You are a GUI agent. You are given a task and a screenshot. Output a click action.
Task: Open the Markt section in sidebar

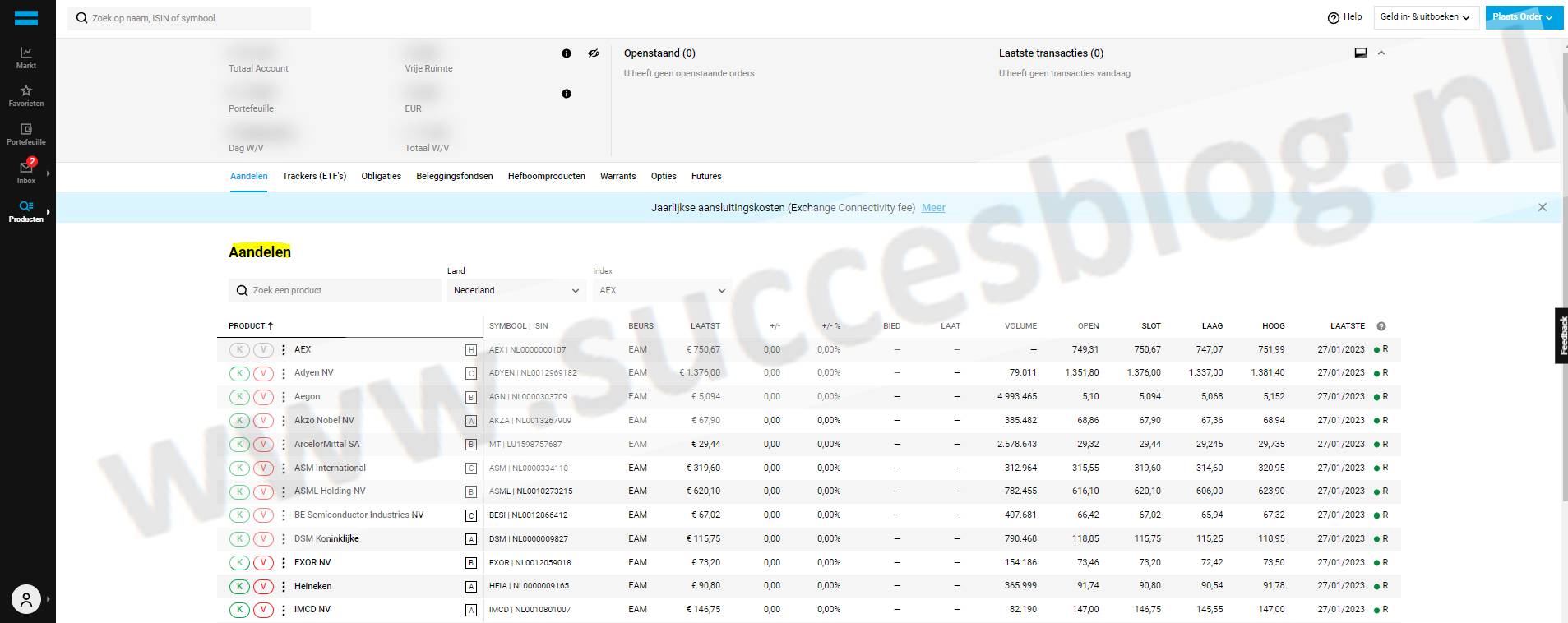click(x=26, y=58)
